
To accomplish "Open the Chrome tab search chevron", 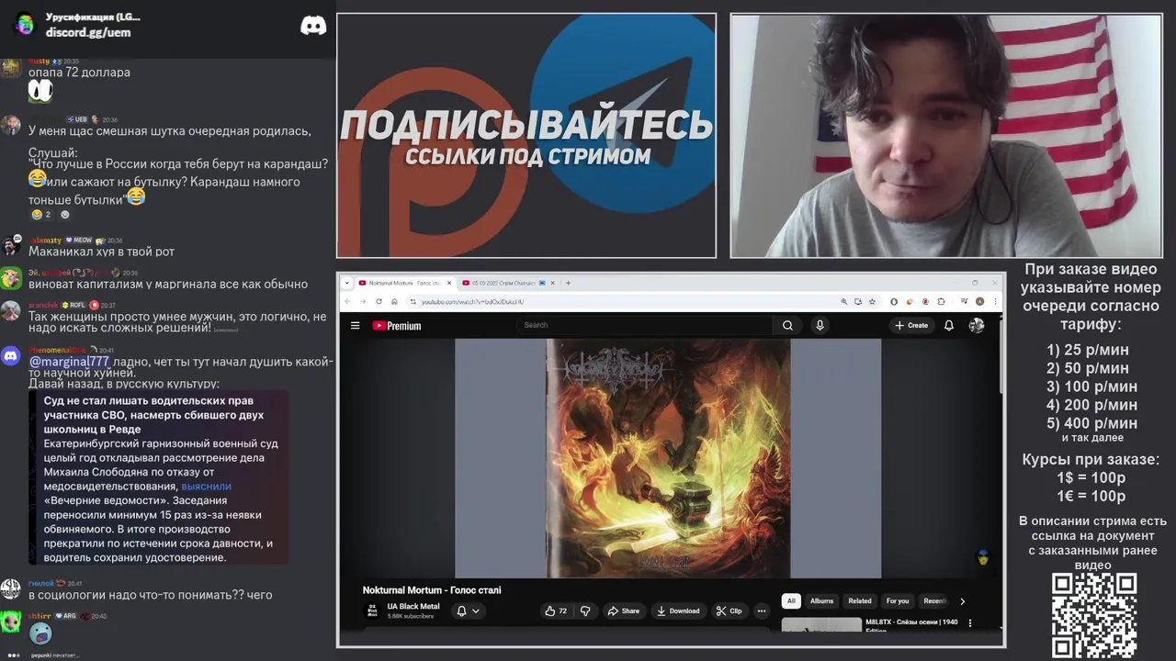I will [x=347, y=283].
